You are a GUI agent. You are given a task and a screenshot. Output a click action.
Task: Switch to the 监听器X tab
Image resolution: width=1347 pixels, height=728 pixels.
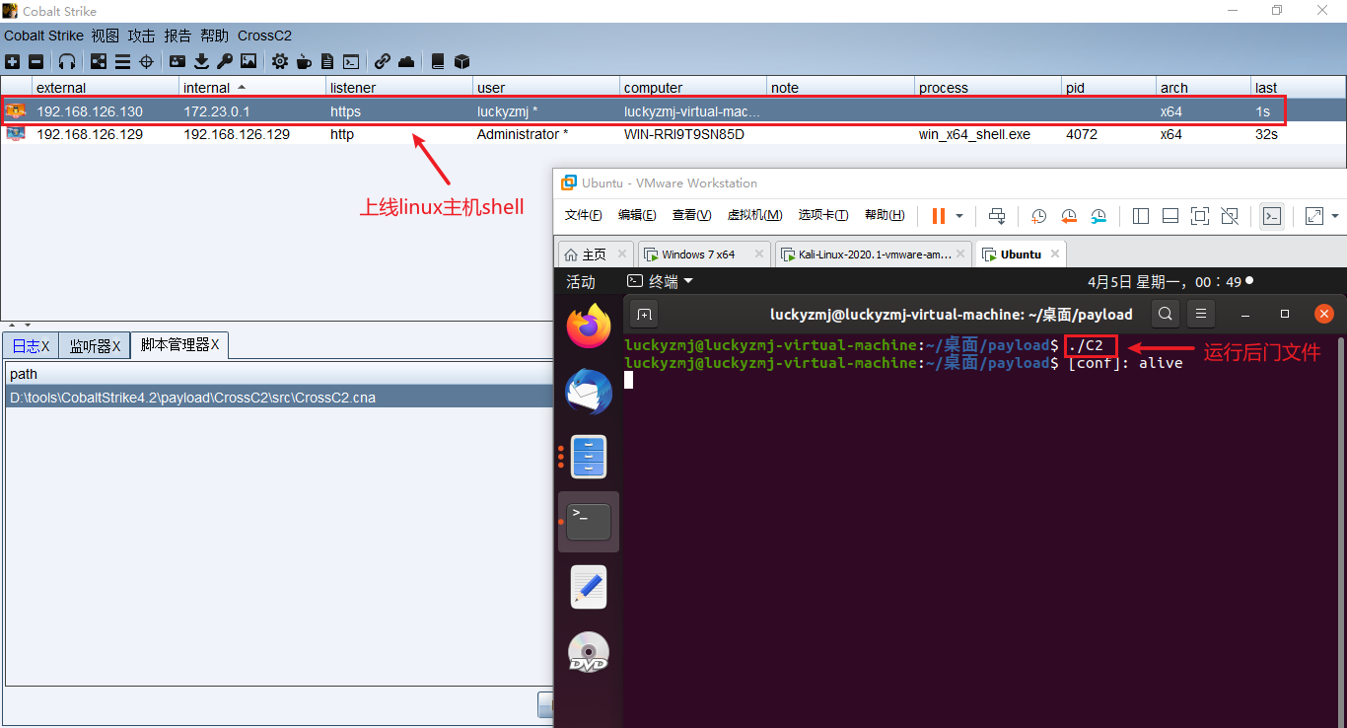coord(94,345)
